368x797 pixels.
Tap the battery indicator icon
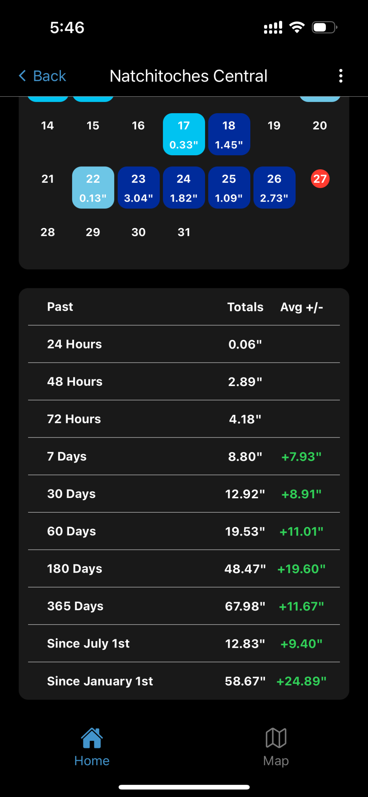pyautogui.click(x=324, y=27)
